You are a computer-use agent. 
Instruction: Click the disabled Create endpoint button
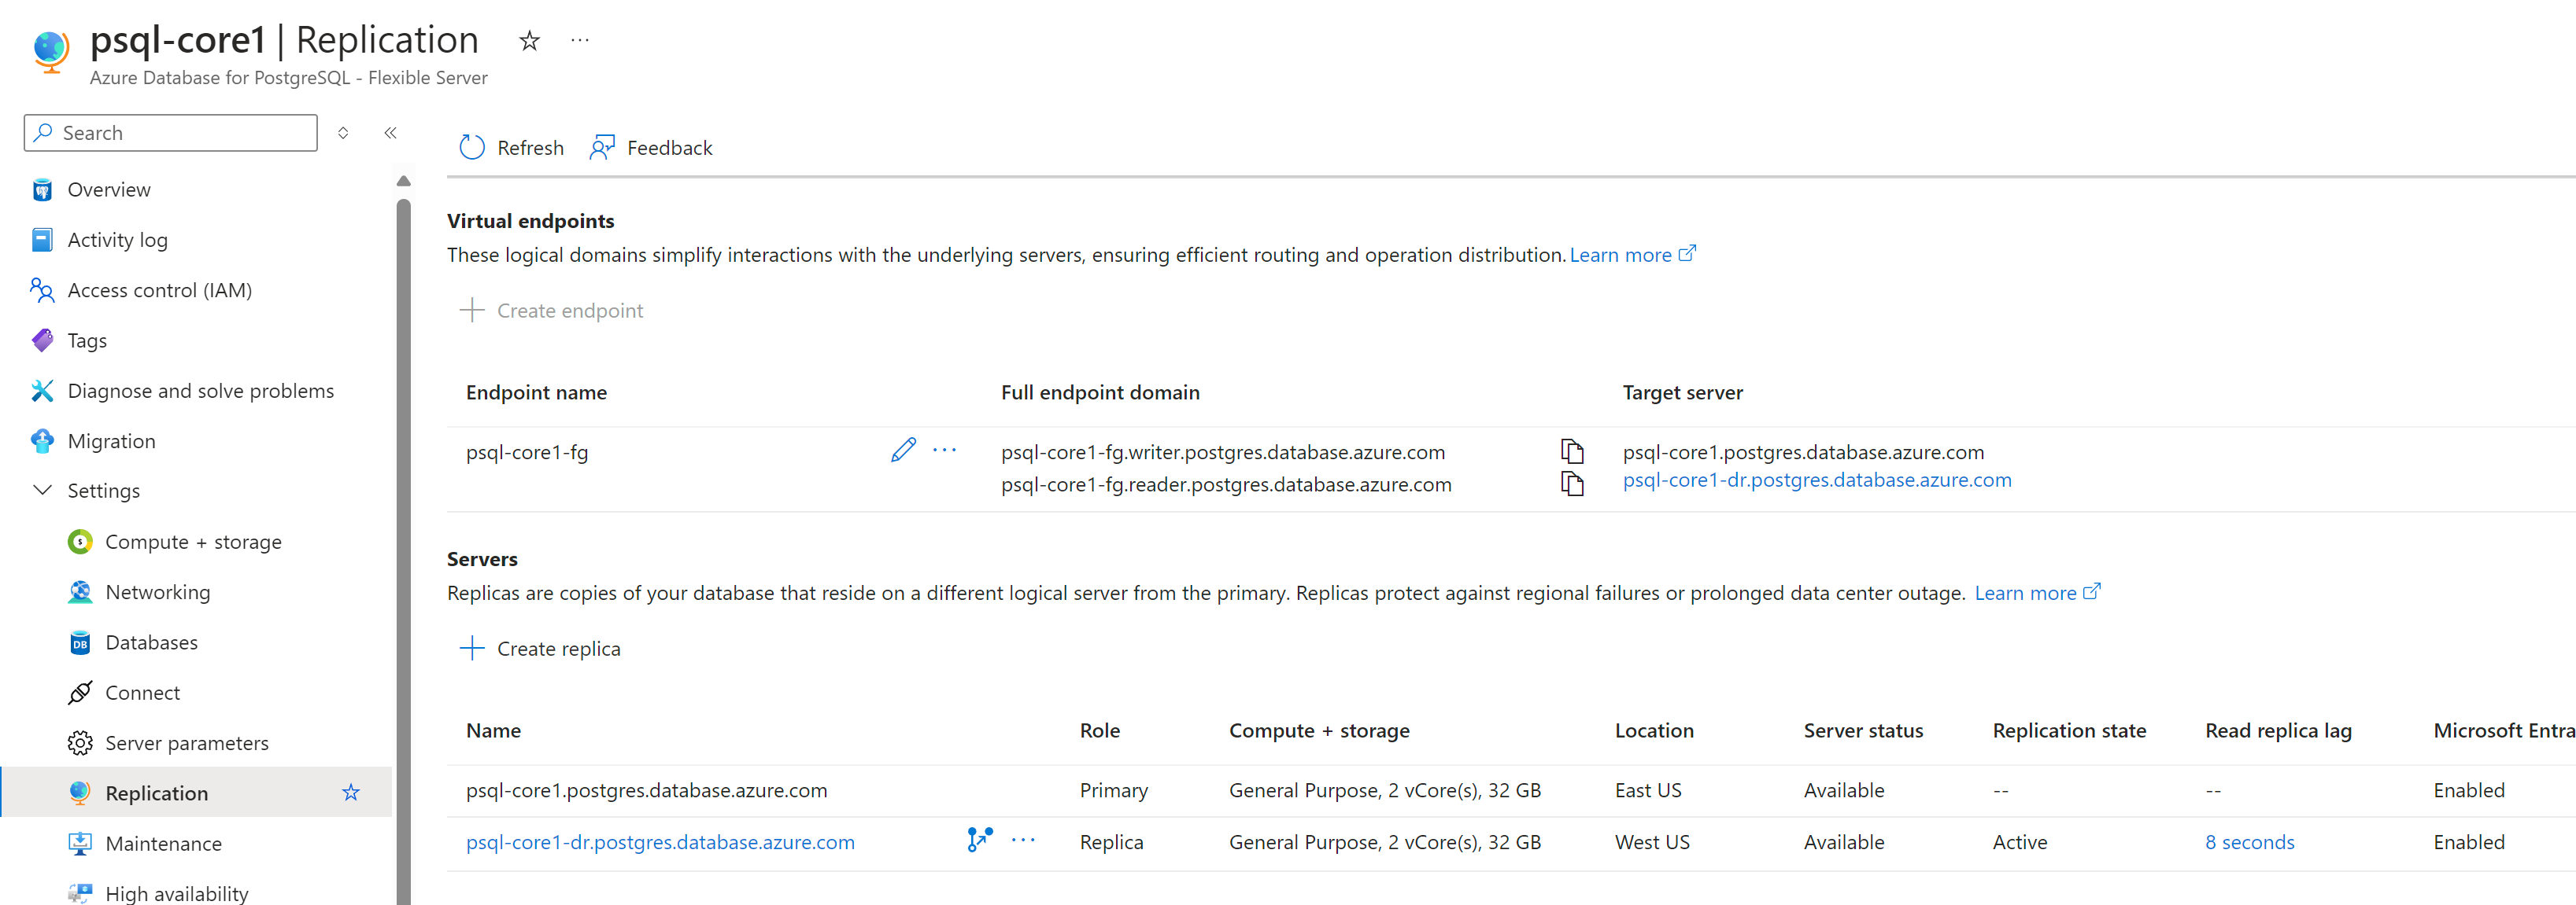[551, 311]
